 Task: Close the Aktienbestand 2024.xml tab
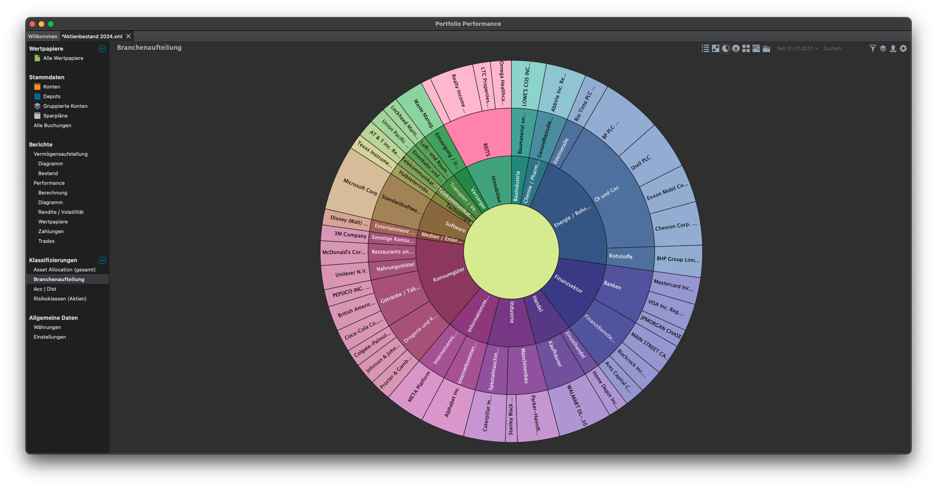click(129, 36)
